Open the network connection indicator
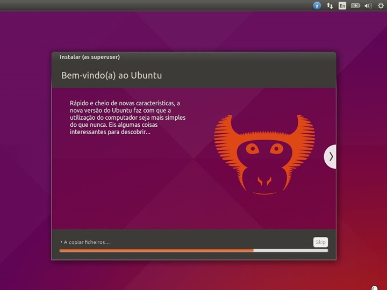 329,6
